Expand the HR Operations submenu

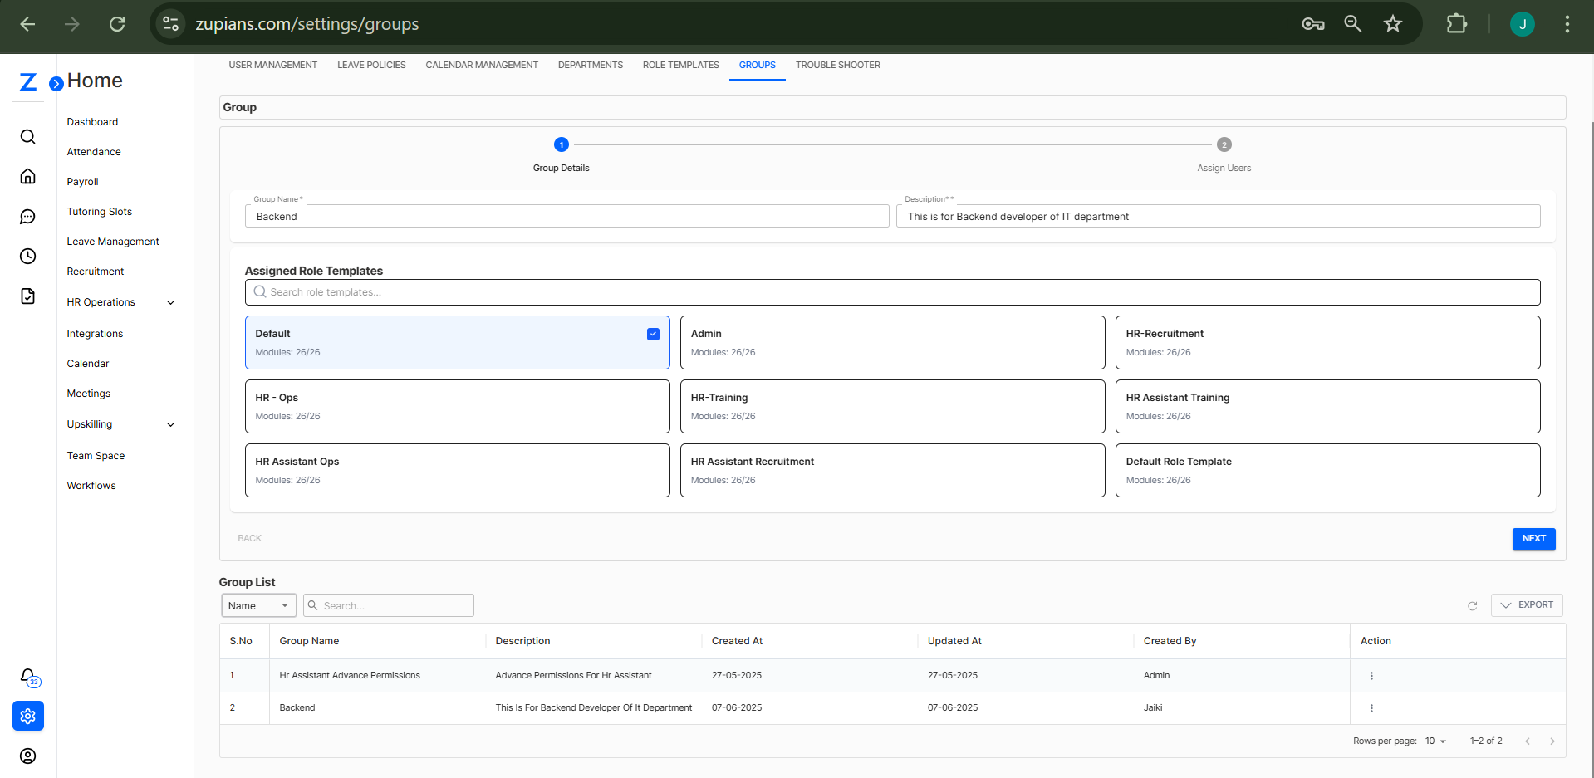pyautogui.click(x=171, y=303)
